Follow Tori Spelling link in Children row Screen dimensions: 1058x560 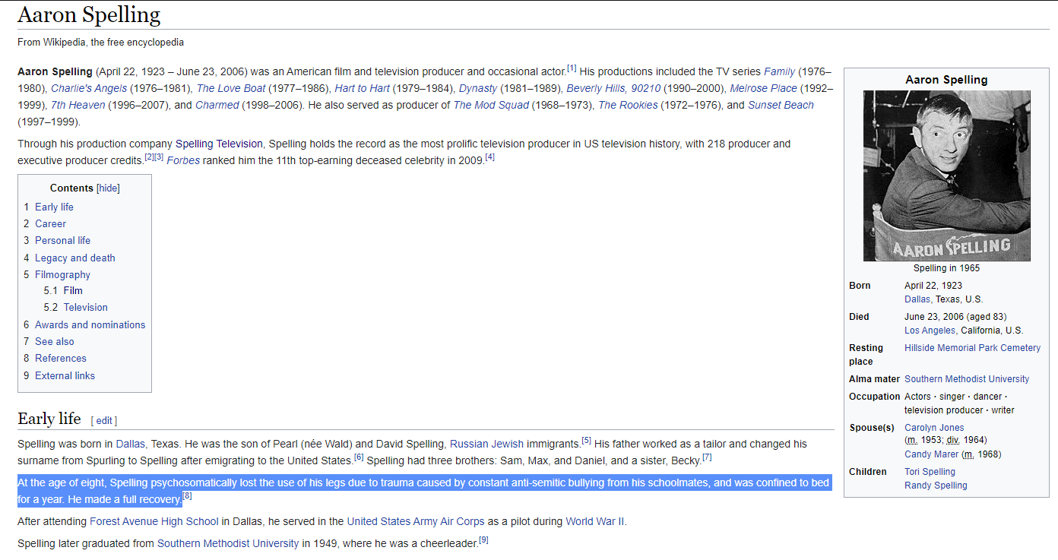930,472
